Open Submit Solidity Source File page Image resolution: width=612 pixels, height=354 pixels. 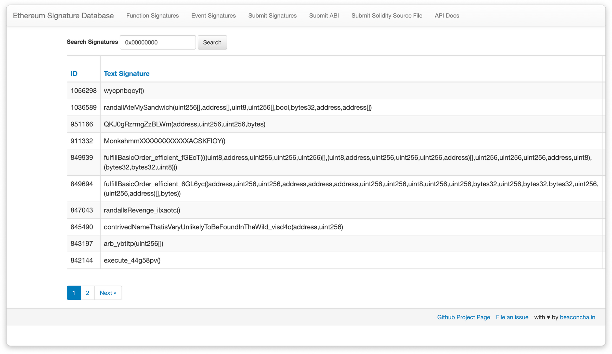[386, 16]
